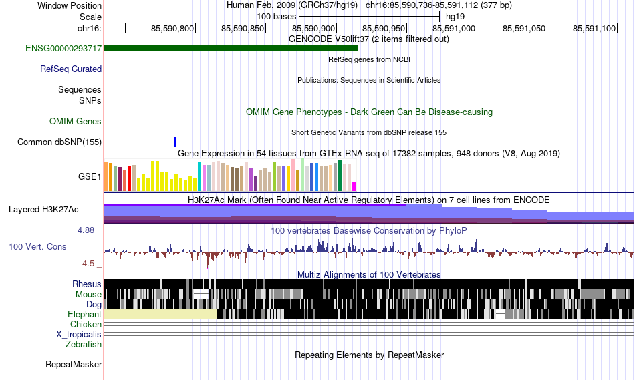Viewport: 635px width, 380px height.
Task: Click the 85,590,800 ruler coordinate
Action: pos(172,28)
